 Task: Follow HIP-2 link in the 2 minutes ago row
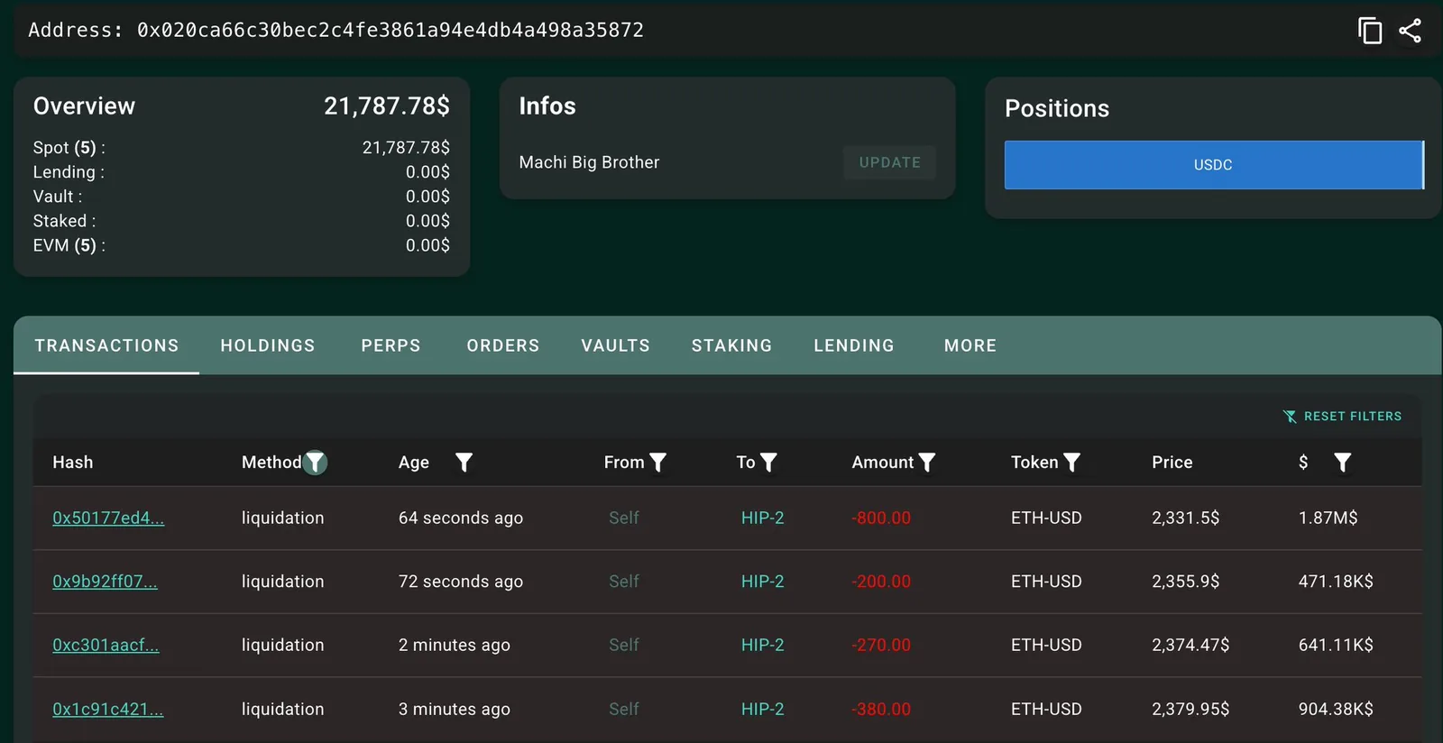coord(763,645)
